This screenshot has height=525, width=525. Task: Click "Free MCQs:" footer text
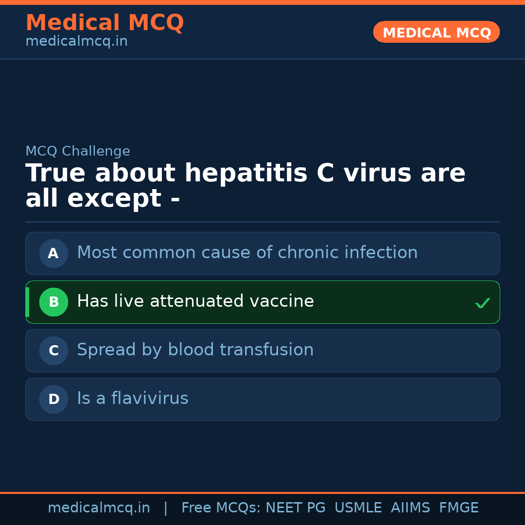[221, 508]
